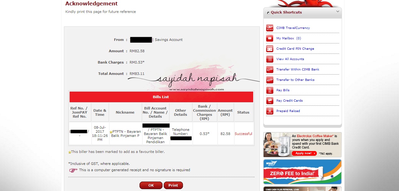The width and height of the screenshot is (399, 191).
Task: Click the Transfer to Other Banks icon
Action: pyautogui.click(x=270, y=80)
